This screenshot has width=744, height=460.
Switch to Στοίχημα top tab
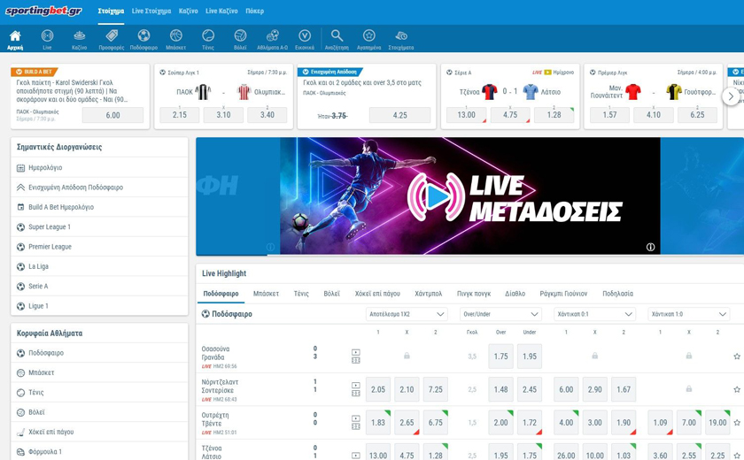pyautogui.click(x=111, y=11)
